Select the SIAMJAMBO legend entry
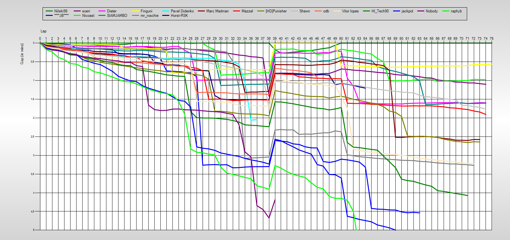The image size is (510, 240). pos(117,16)
